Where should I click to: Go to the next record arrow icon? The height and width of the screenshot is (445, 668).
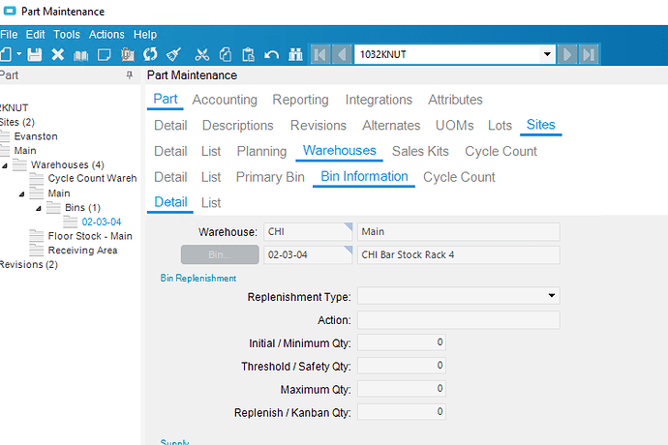pos(567,54)
